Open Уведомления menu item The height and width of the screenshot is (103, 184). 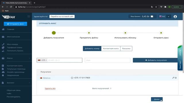(13, 75)
